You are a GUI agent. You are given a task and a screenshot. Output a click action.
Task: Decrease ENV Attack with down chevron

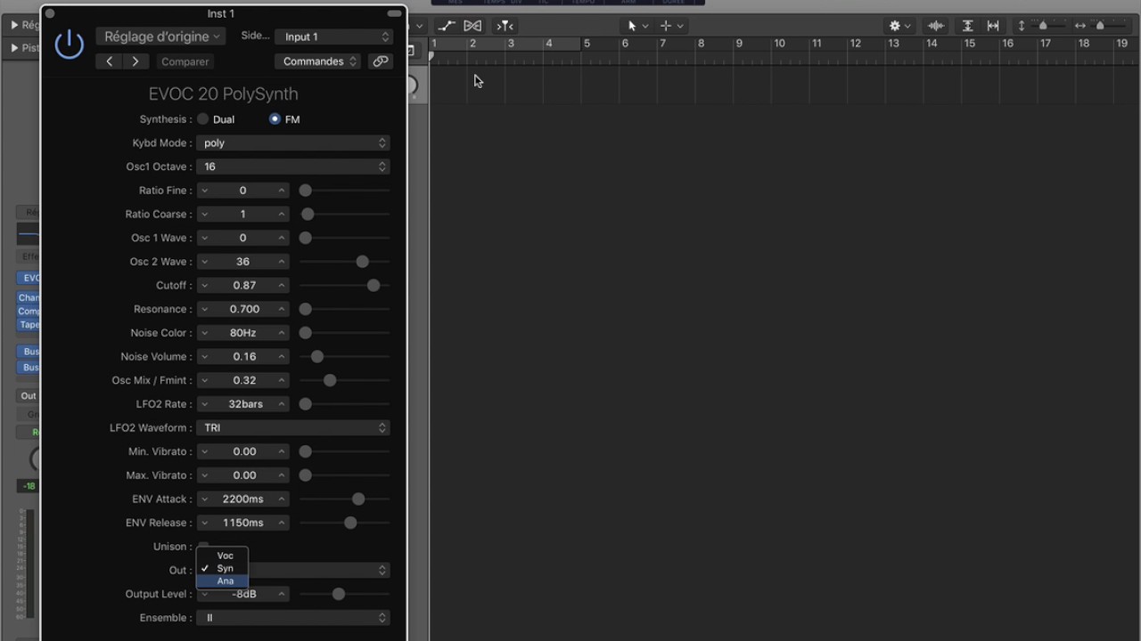pos(204,499)
